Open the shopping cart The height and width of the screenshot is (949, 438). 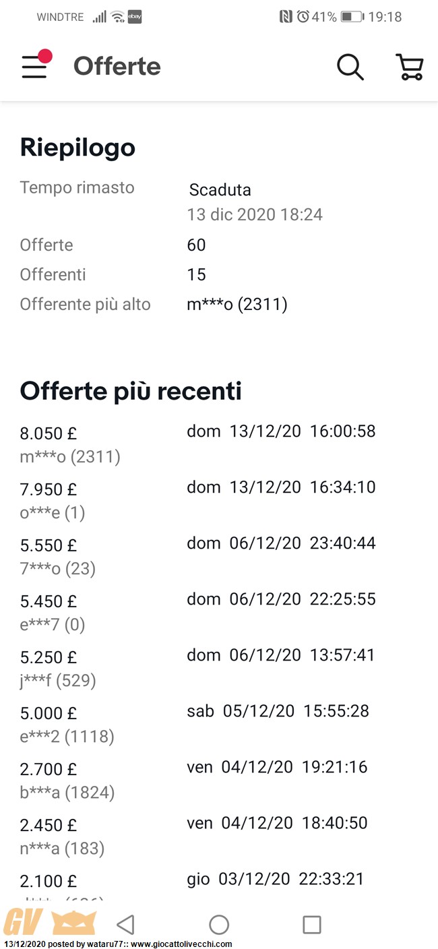coord(409,67)
